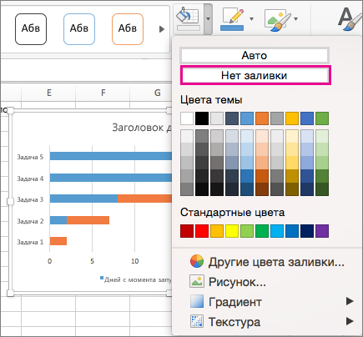Open the Shape Effects dropdown arrow
The width and height of the screenshot is (363, 337).
(x=295, y=19)
